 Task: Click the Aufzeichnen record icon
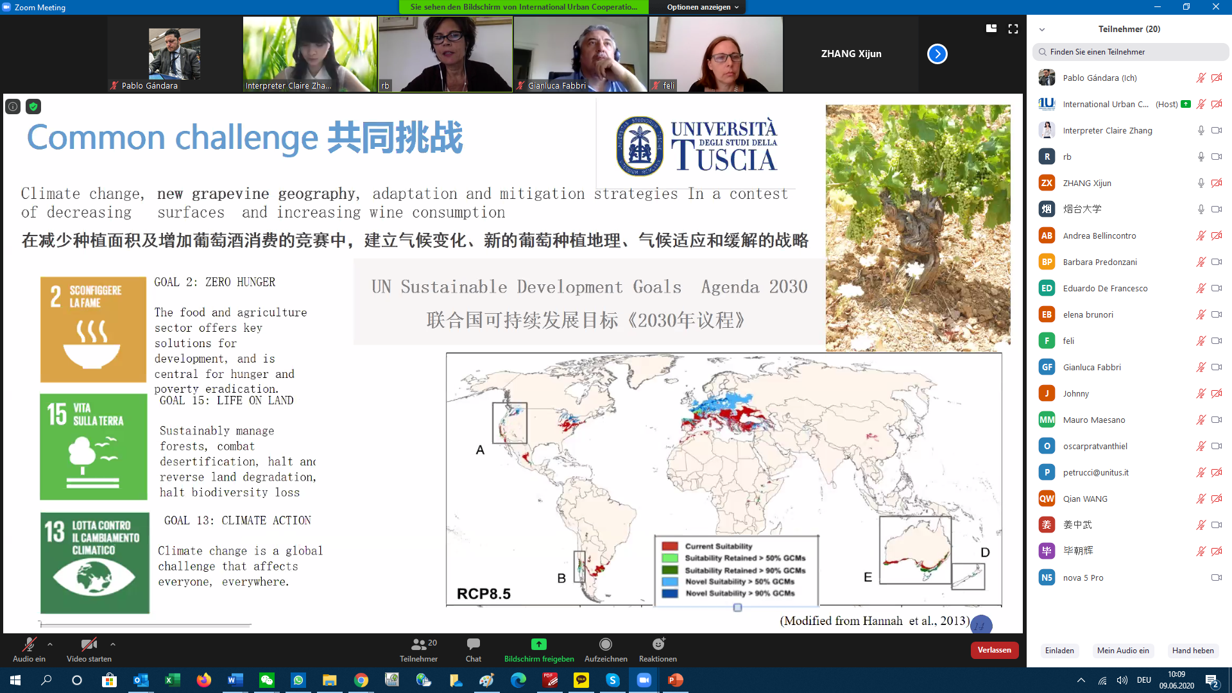pos(605,644)
